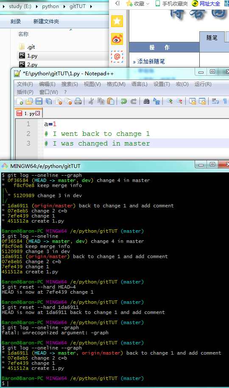Toggle Word Wrap icon in the toolbar
229x388 pixels.
[215, 101]
